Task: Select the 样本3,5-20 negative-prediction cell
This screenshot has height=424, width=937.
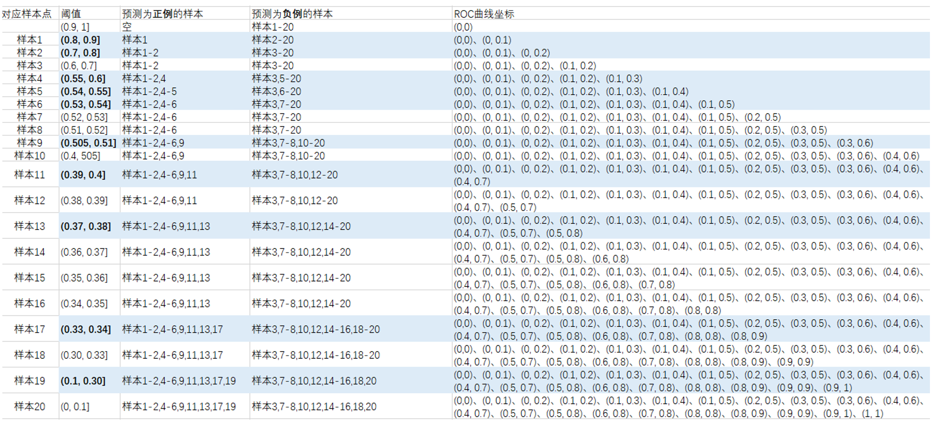Action: 276,78
